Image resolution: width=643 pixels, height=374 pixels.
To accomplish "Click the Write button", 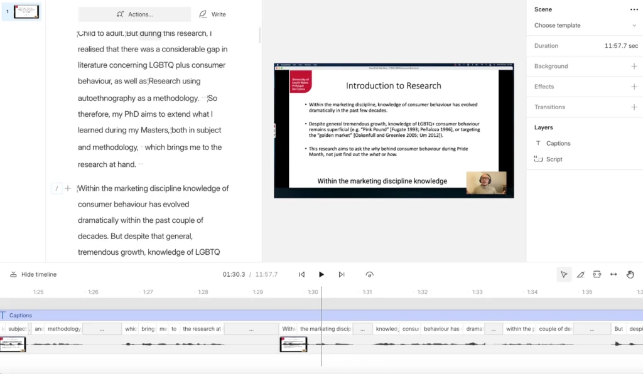I will [x=212, y=14].
